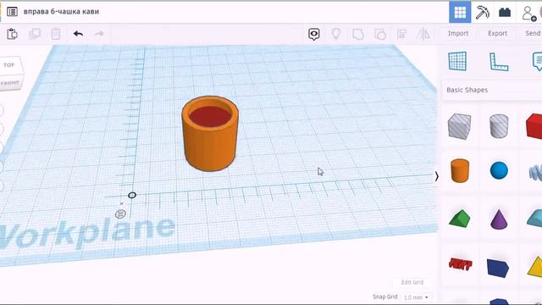
Task: Pick the dark blue Wedge shape
Action: (498, 268)
